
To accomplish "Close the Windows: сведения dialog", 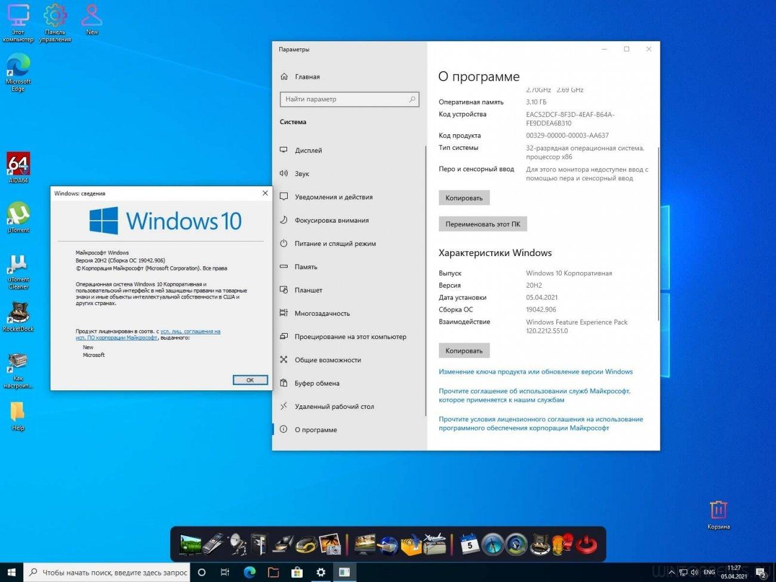I will pyautogui.click(x=265, y=193).
